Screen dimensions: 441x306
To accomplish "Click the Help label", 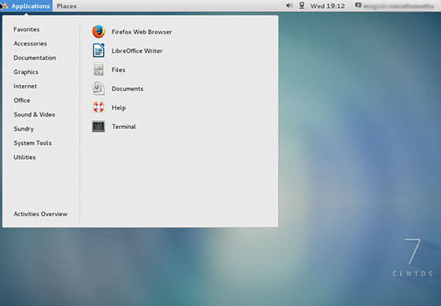I will (x=119, y=108).
